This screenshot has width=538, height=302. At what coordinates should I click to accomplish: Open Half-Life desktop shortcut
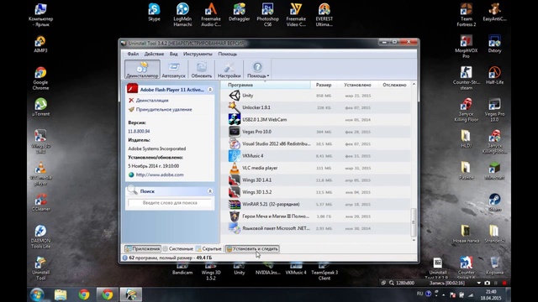[494, 75]
